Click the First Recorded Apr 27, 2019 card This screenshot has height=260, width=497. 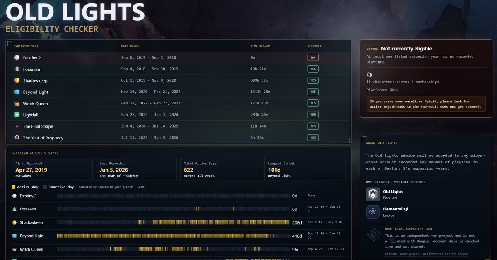pos(52,169)
